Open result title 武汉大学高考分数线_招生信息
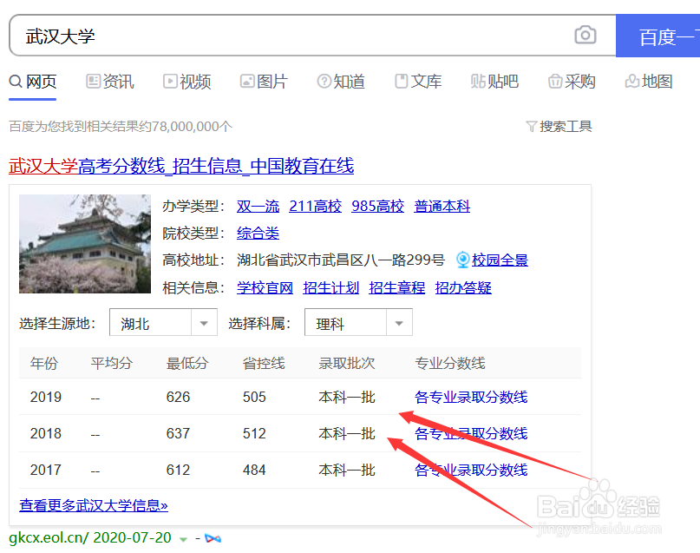The width and height of the screenshot is (700, 553). tap(181, 166)
